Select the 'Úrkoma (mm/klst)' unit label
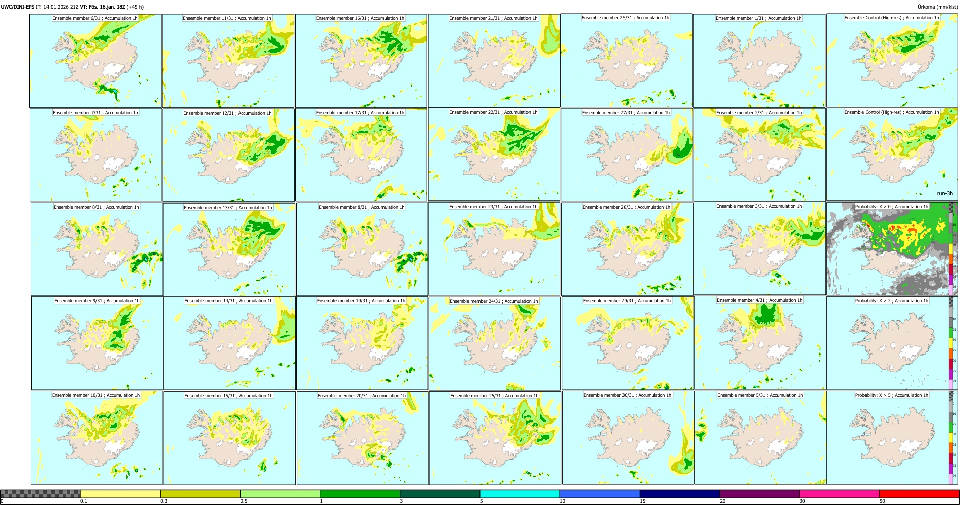Image resolution: width=960 pixels, height=505 pixels. click(x=938, y=7)
